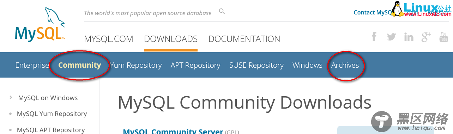Open the Twitter social icon
Image resolution: width=453 pixels, height=134 pixels.
[391, 37]
